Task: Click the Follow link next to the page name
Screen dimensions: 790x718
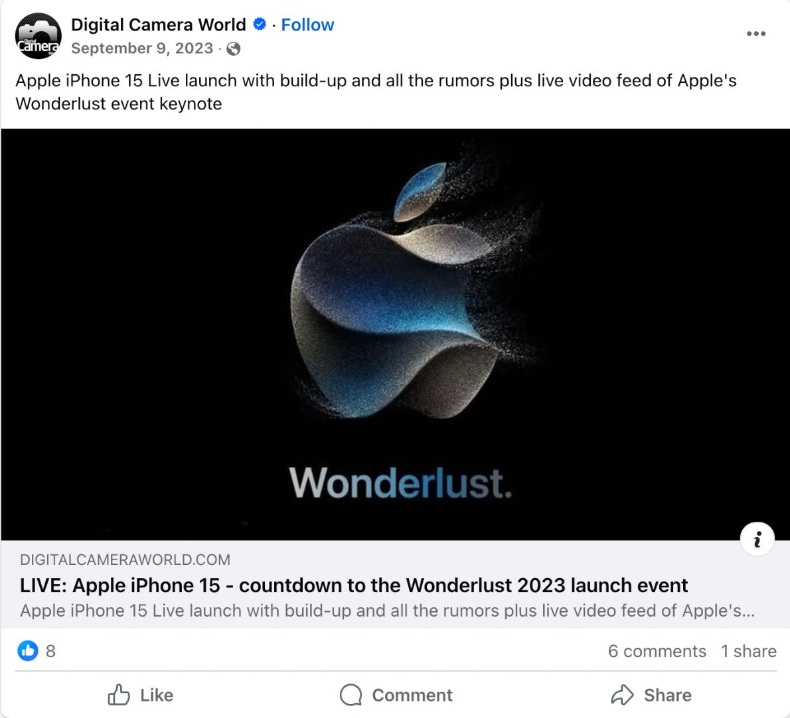Action: (x=307, y=24)
